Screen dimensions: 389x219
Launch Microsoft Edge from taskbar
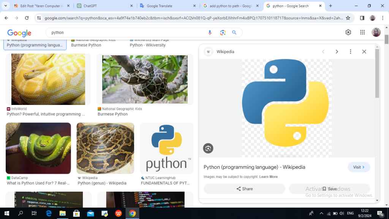tap(49, 213)
